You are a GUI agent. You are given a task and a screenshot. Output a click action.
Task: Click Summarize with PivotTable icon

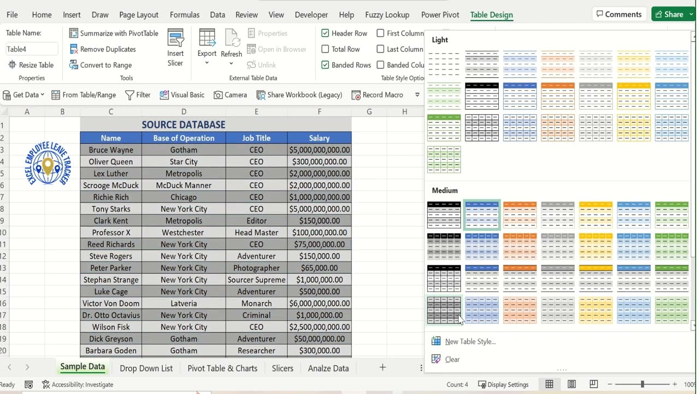pyautogui.click(x=74, y=33)
